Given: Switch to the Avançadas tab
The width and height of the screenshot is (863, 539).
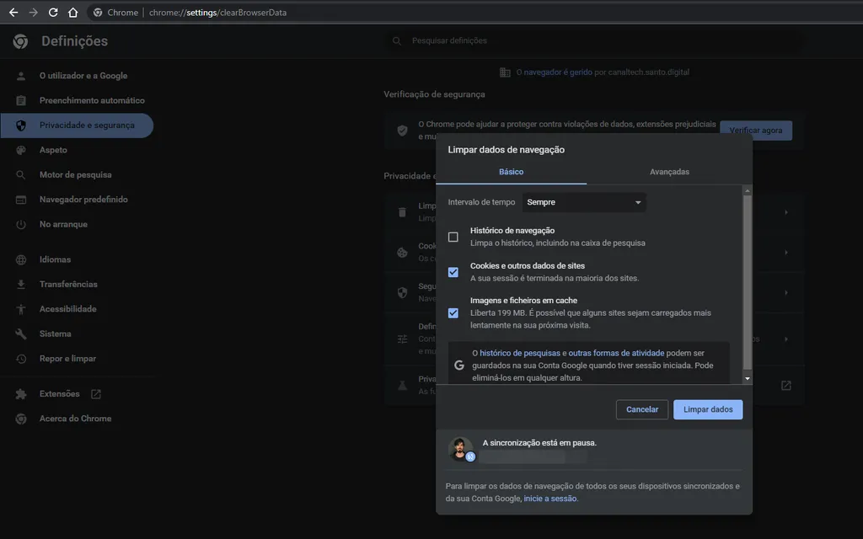Looking at the screenshot, I should 669,172.
